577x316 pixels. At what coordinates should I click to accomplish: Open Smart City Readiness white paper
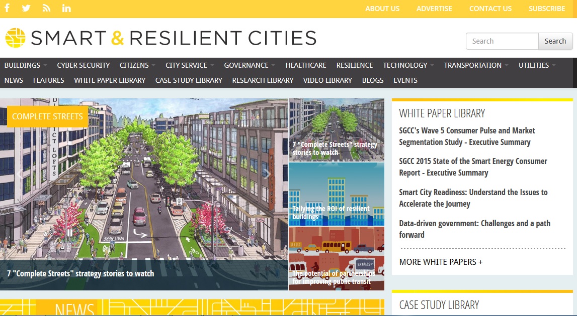coord(473,198)
